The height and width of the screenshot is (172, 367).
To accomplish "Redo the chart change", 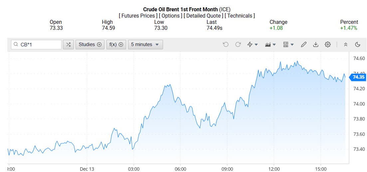I will tap(238, 44).
